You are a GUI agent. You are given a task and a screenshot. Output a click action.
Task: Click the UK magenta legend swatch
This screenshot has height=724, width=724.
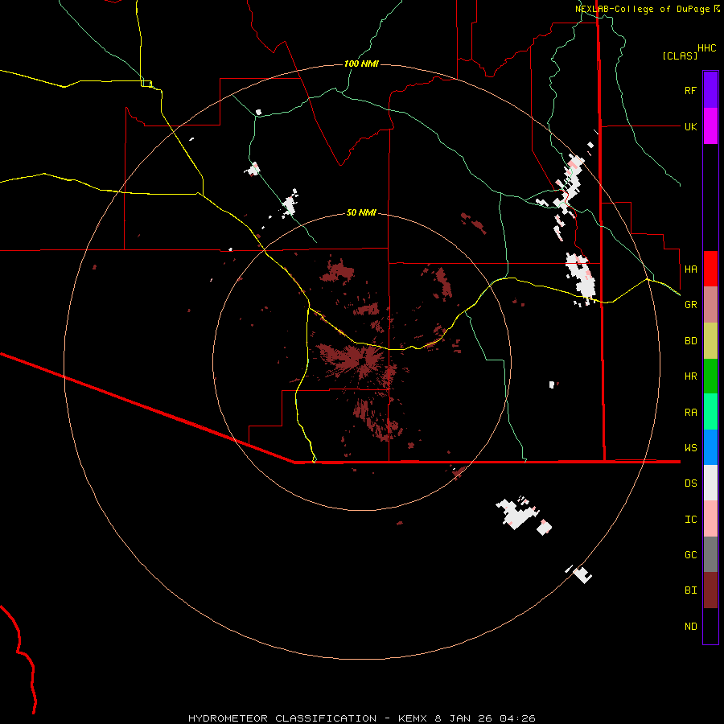(x=710, y=126)
